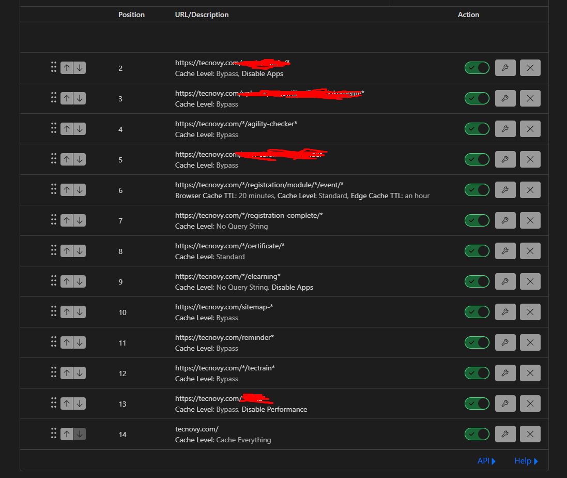Move position 5 rule down one spot
This screenshot has height=478, width=567.
[x=80, y=159]
